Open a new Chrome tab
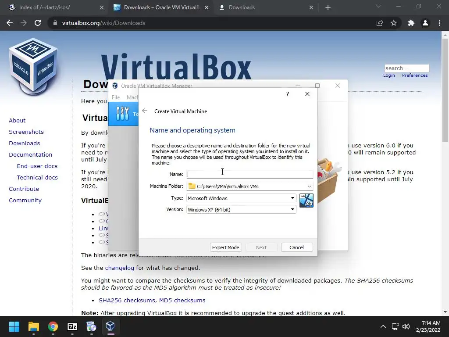 (328, 7)
